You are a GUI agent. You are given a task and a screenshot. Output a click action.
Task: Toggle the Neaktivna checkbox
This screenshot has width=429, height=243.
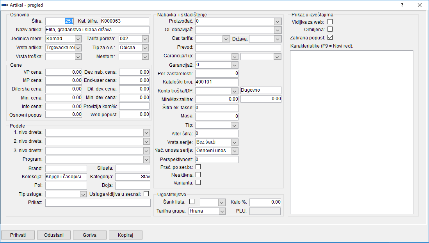[198, 175]
